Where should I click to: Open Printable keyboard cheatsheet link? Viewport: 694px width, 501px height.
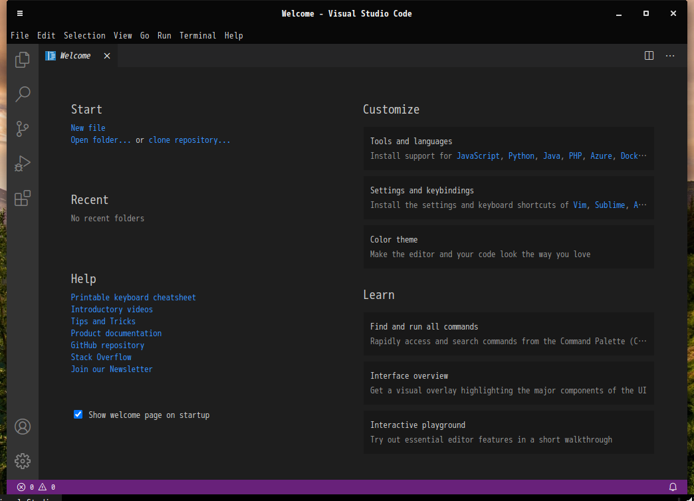(x=133, y=298)
